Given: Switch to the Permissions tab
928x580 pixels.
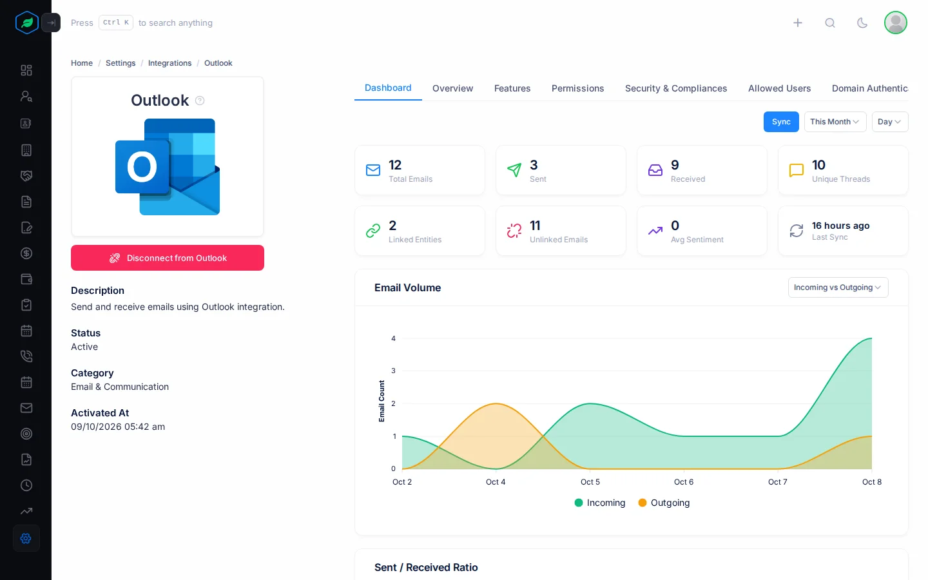Looking at the screenshot, I should click(x=578, y=88).
